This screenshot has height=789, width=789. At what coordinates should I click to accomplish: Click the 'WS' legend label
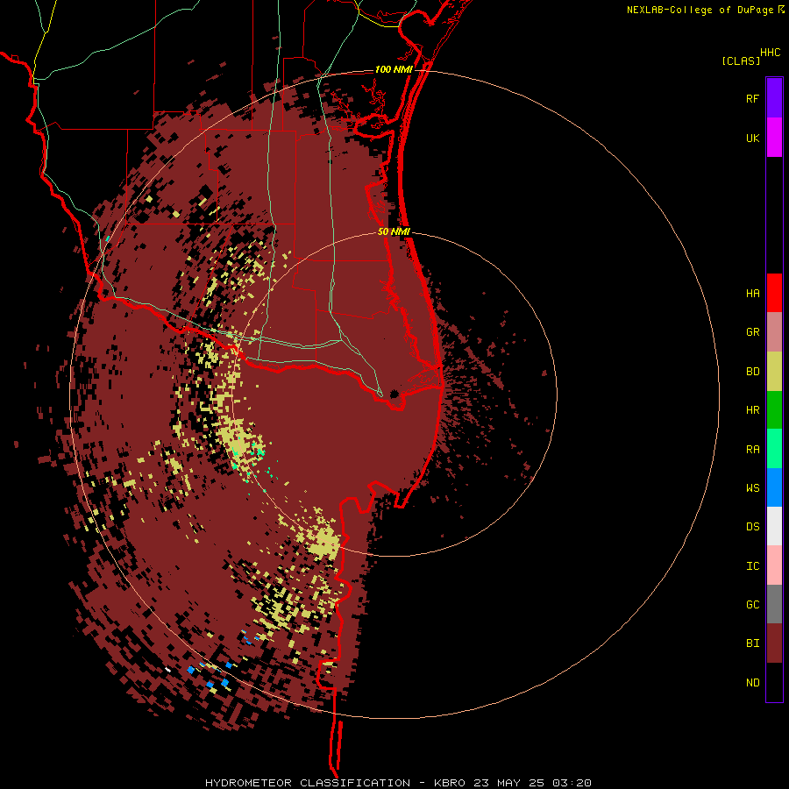[752, 488]
